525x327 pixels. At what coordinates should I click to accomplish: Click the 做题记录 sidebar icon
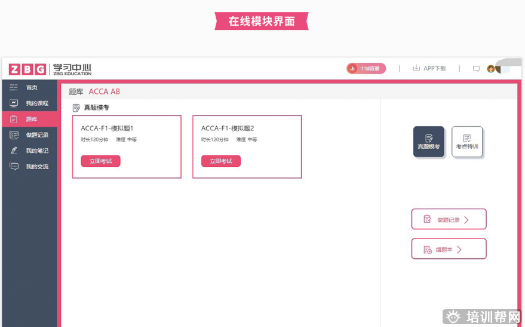(x=14, y=135)
